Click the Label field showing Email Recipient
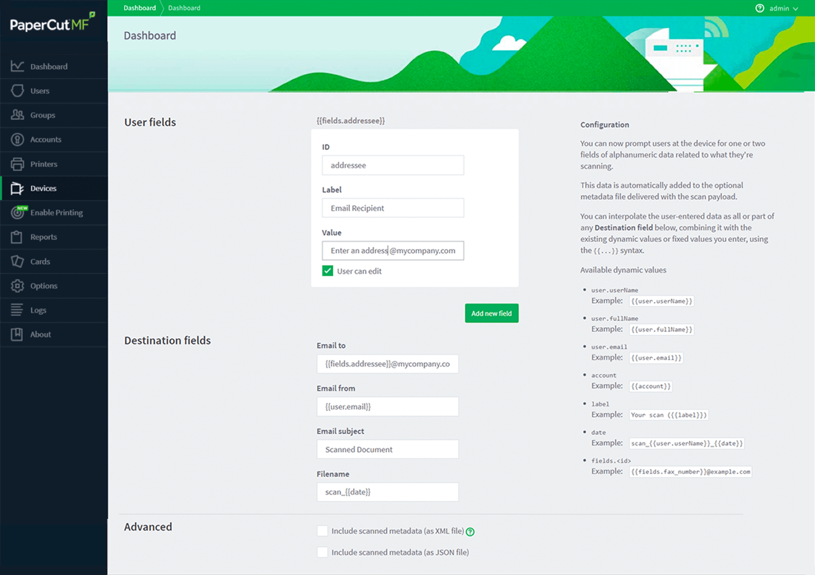The height and width of the screenshot is (575, 815). [x=393, y=208]
